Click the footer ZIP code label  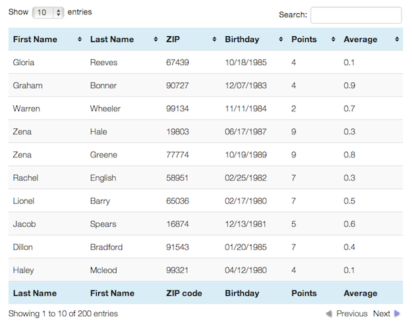coord(184,293)
